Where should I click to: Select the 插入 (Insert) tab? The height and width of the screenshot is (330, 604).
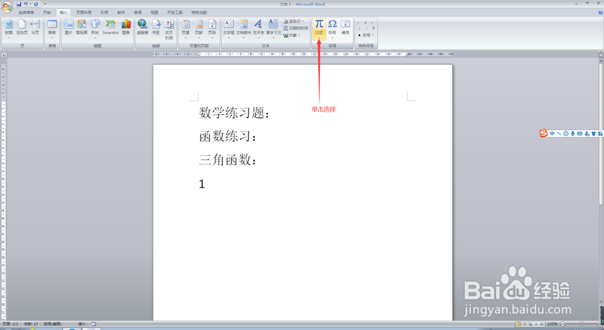pyautogui.click(x=63, y=12)
